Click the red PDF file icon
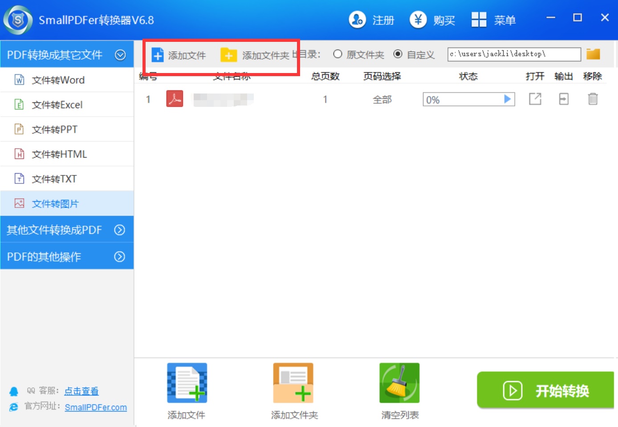This screenshot has height=427, width=618. coord(175,99)
